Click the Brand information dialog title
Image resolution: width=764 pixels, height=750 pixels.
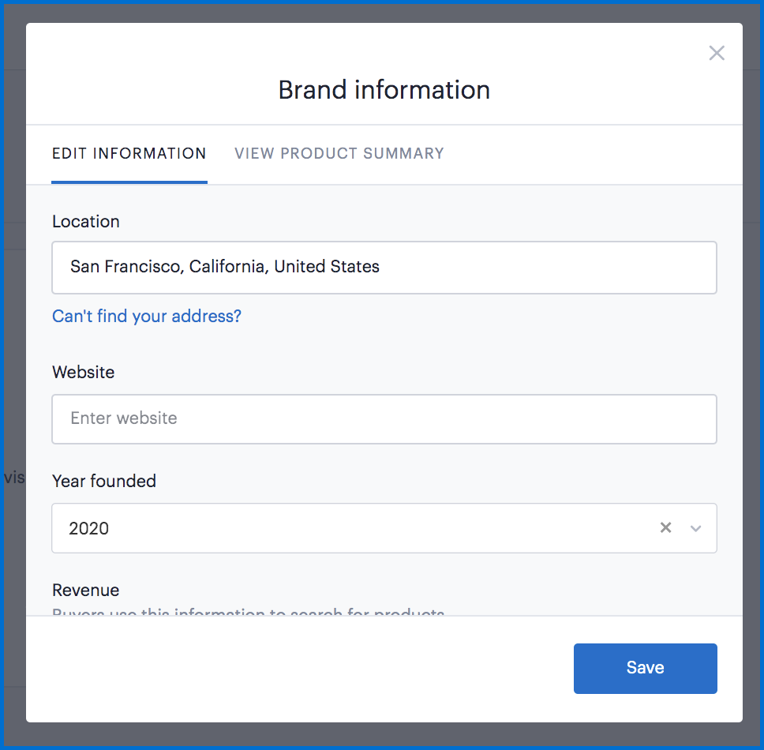pos(384,89)
